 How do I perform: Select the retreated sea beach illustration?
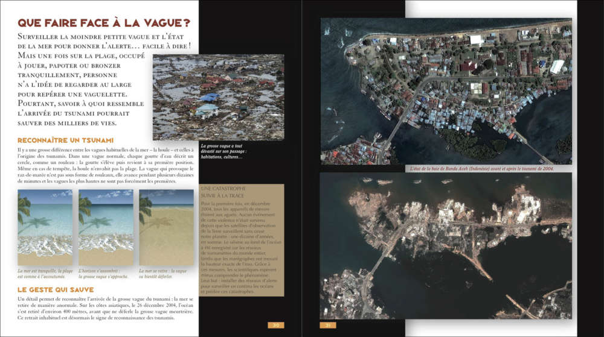tap(167, 227)
